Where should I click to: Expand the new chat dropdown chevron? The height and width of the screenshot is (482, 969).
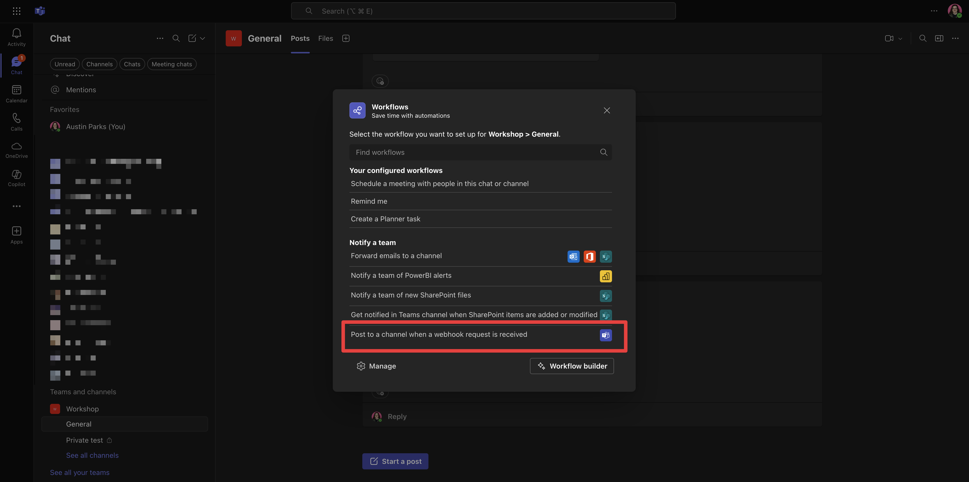[x=202, y=38]
